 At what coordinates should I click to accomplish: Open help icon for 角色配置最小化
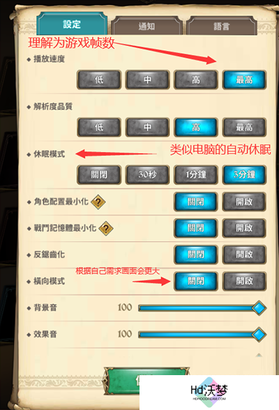98,202
